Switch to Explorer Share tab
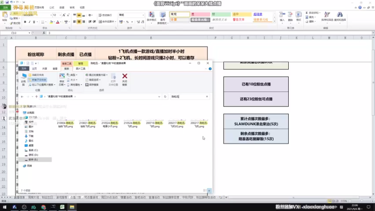375x211 pixels. coord(45,68)
